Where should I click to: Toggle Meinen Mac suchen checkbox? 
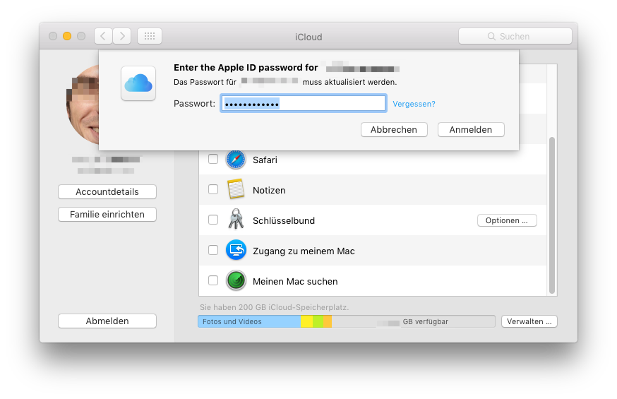213,280
